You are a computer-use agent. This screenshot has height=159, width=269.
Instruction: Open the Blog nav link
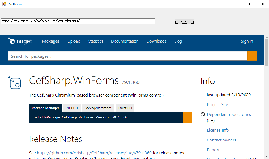(x=178, y=41)
